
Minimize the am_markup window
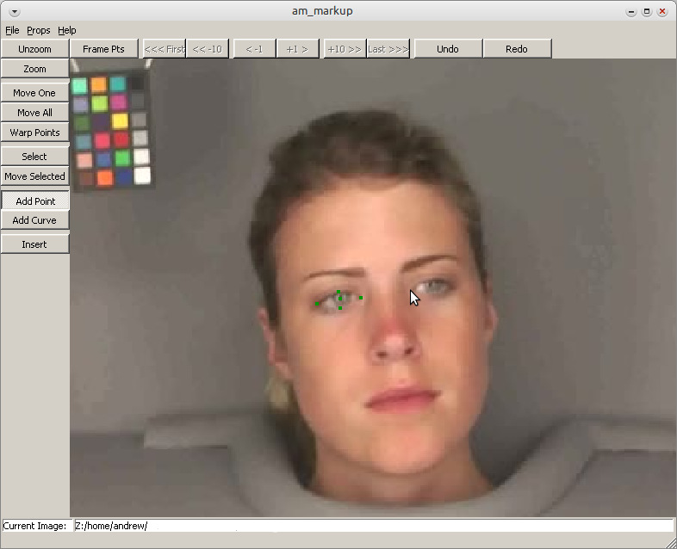click(x=631, y=12)
